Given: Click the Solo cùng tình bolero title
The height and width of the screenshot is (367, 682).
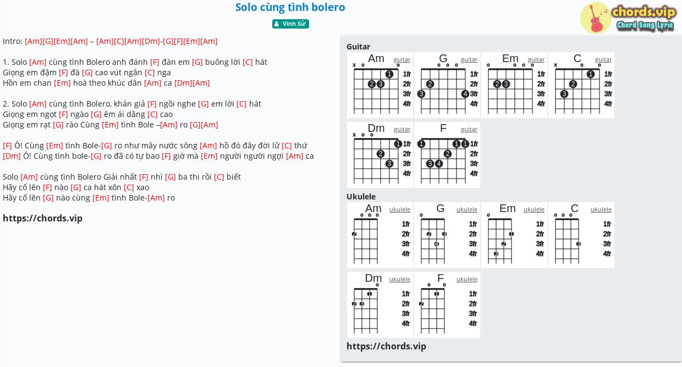Looking at the screenshot, I should click(290, 7).
